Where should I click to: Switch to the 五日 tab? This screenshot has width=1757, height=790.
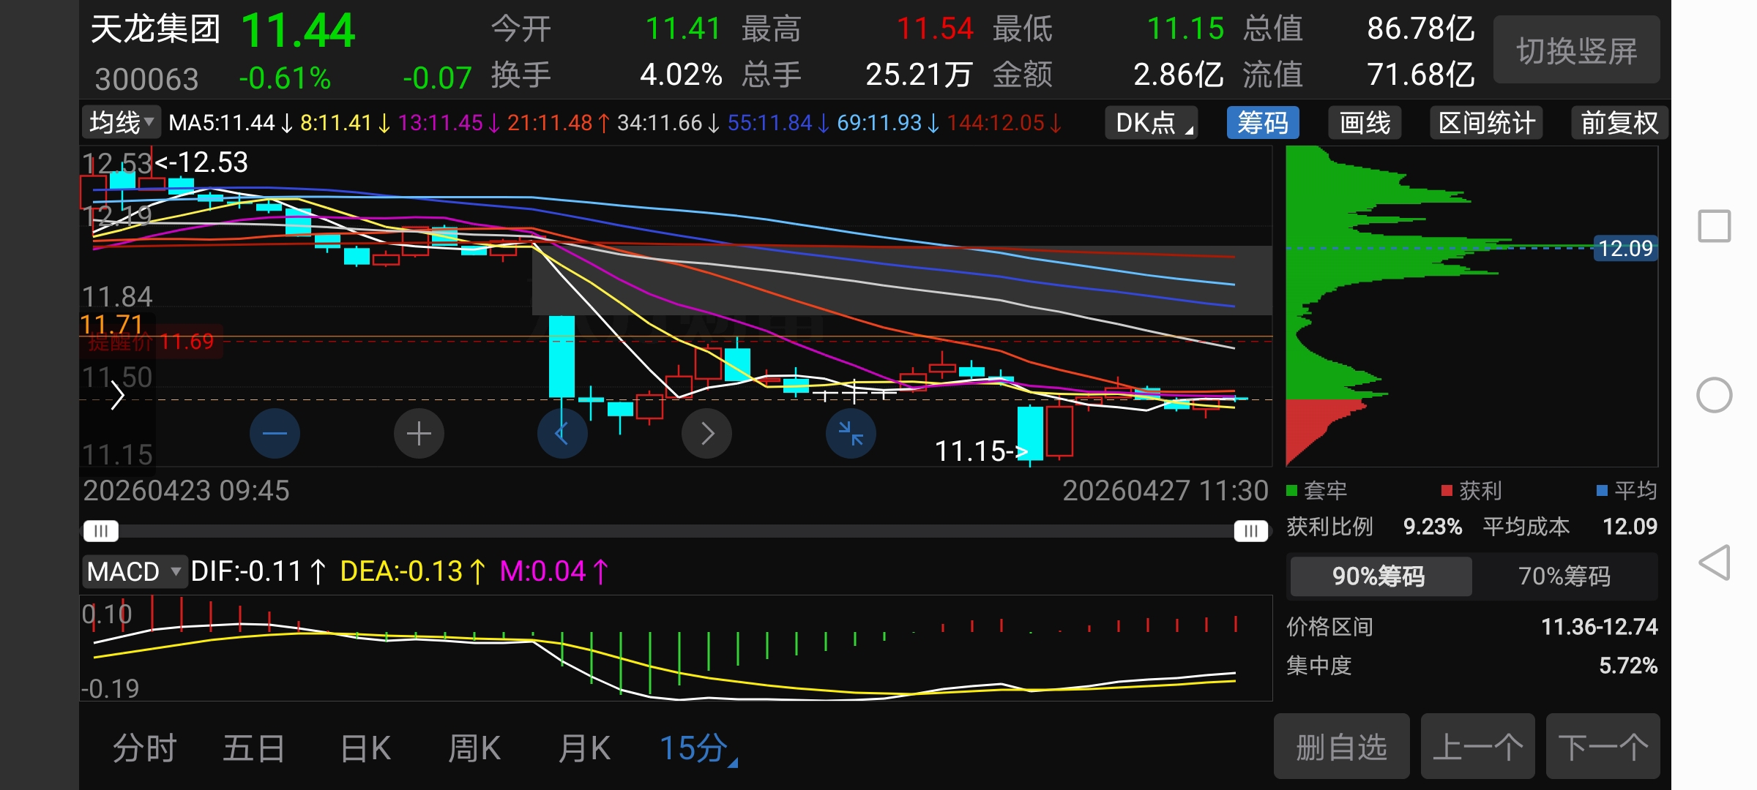(x=253, y=749)
